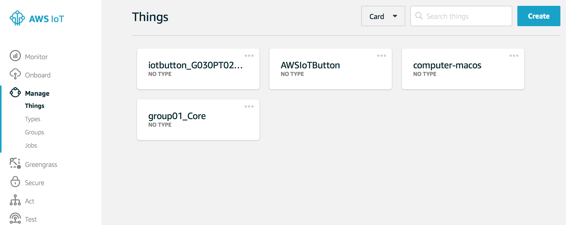Click the Onboard cloud icon
The height and width of the screenshot is (225, 566).
click(15, 74)
